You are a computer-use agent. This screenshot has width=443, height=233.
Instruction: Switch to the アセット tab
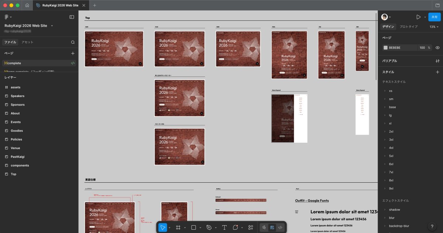point(27,42)
